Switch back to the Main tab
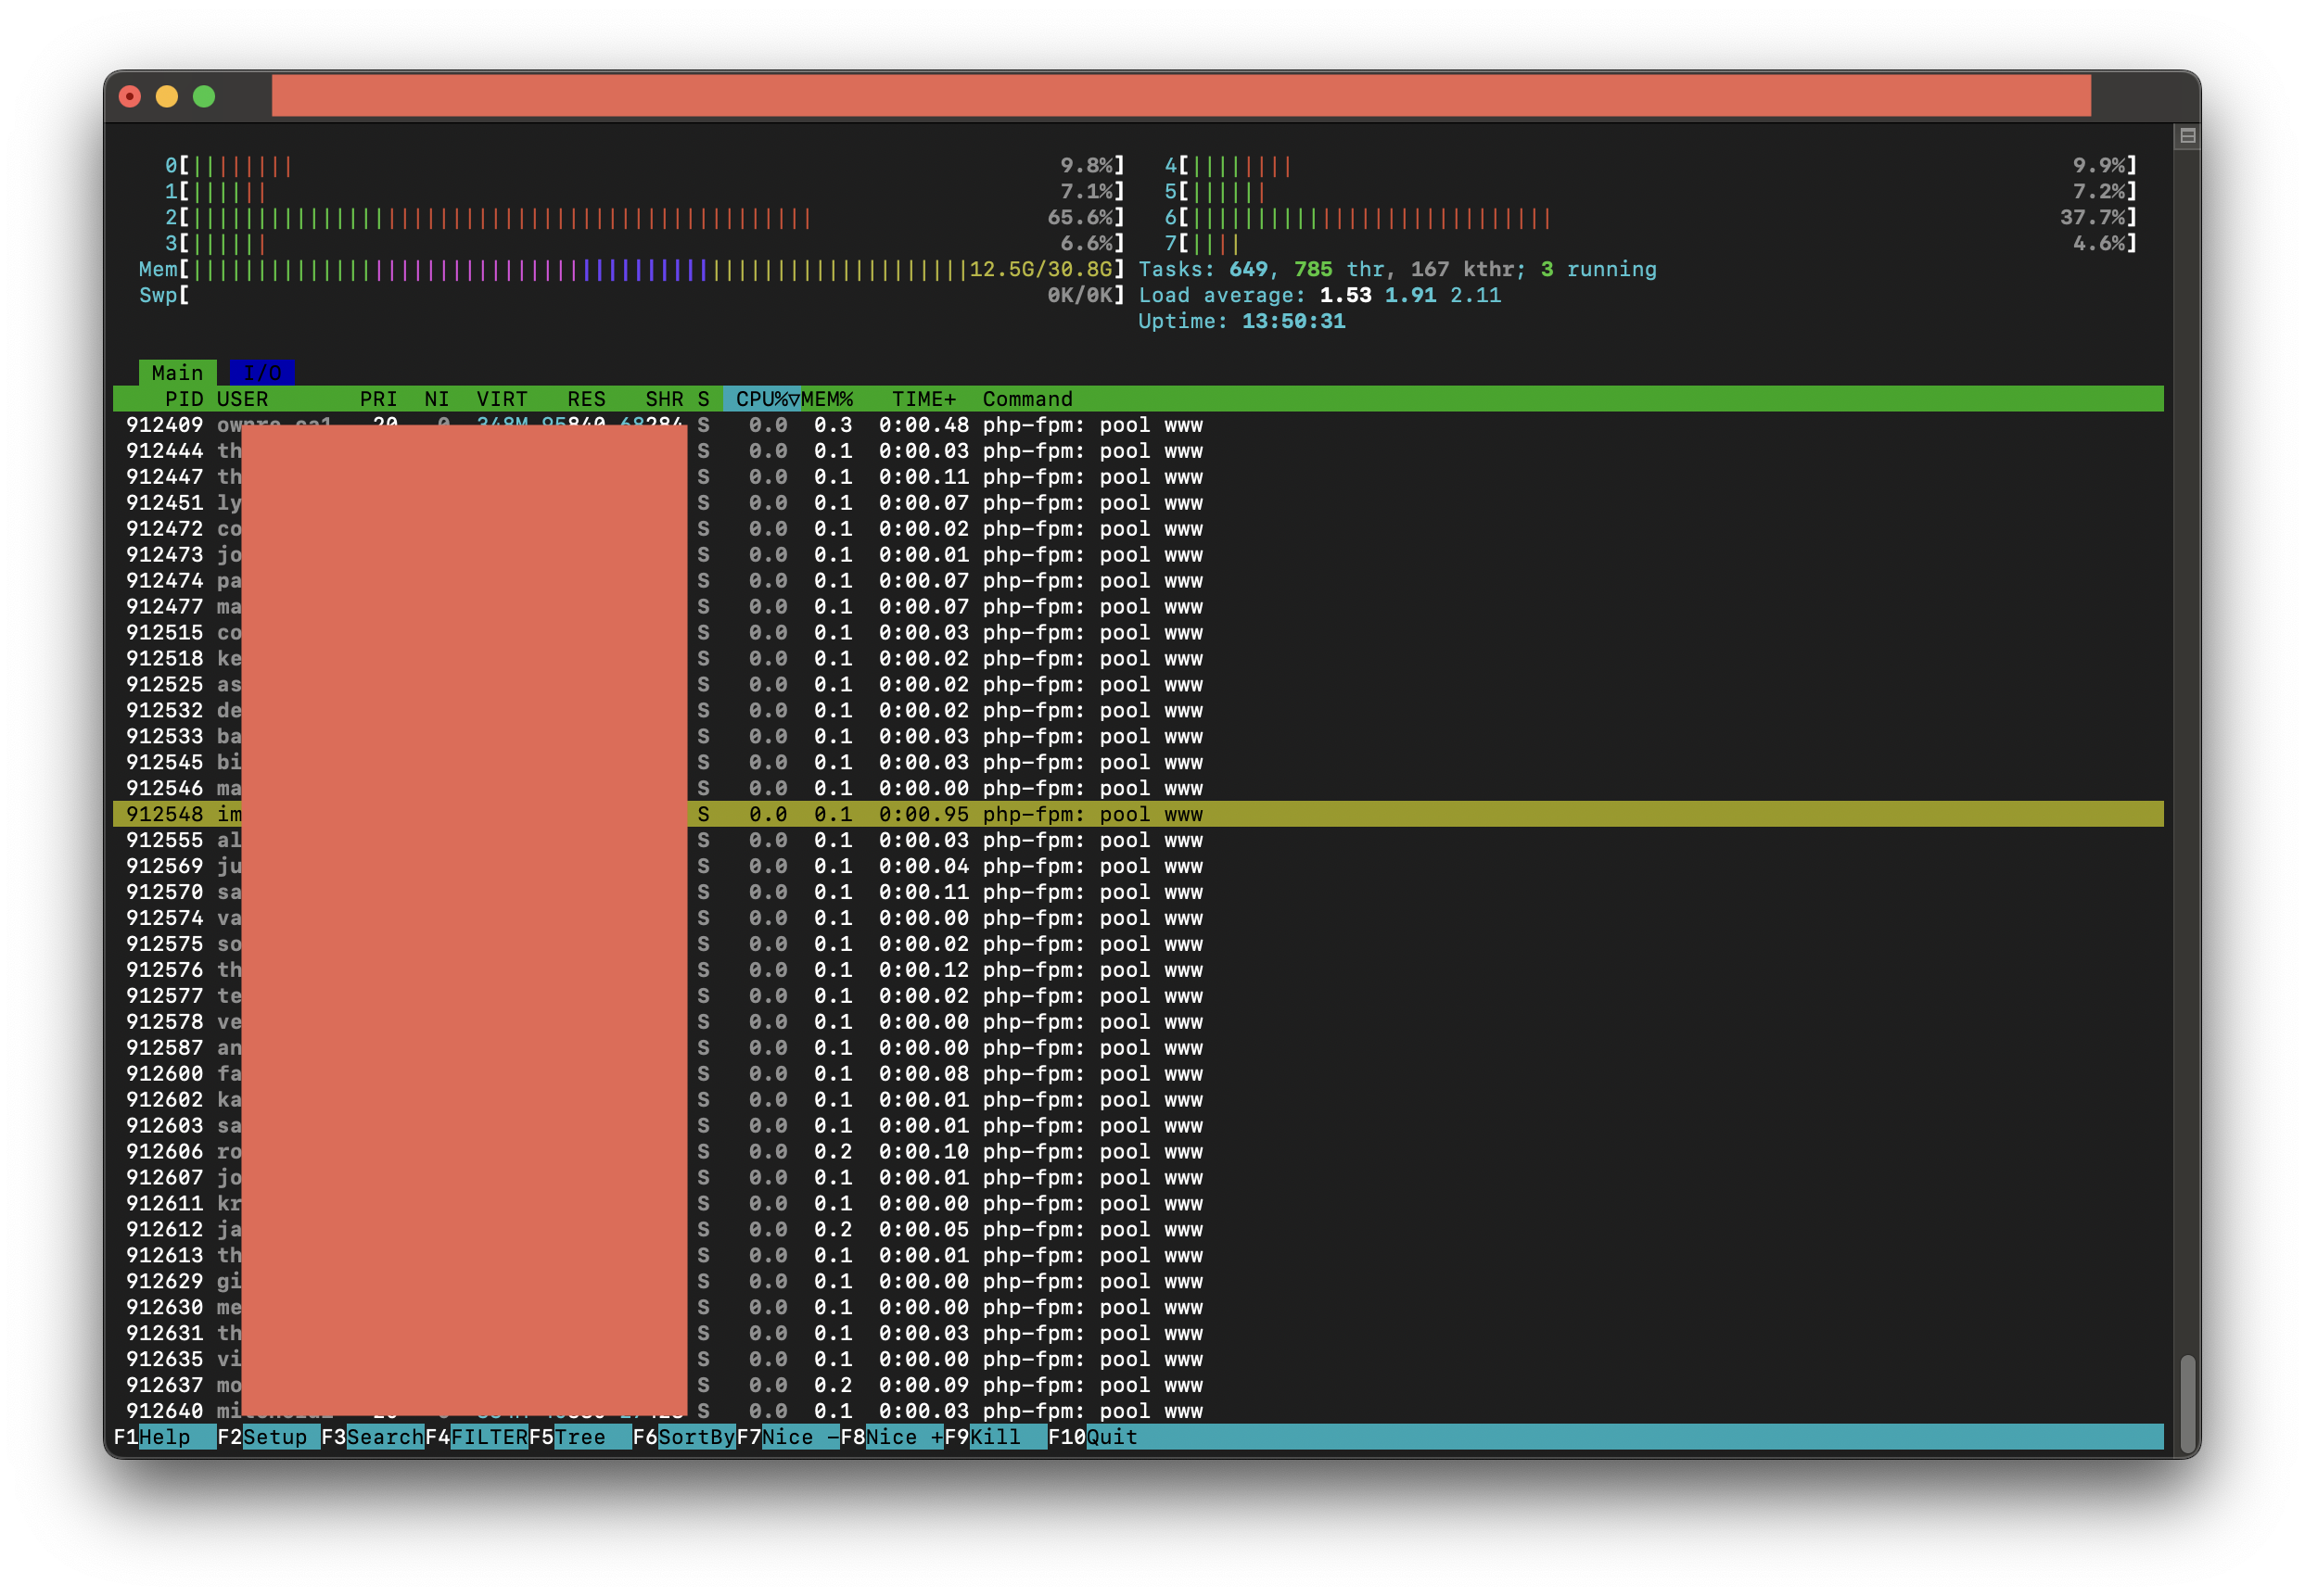 click(x=178, y=372)
